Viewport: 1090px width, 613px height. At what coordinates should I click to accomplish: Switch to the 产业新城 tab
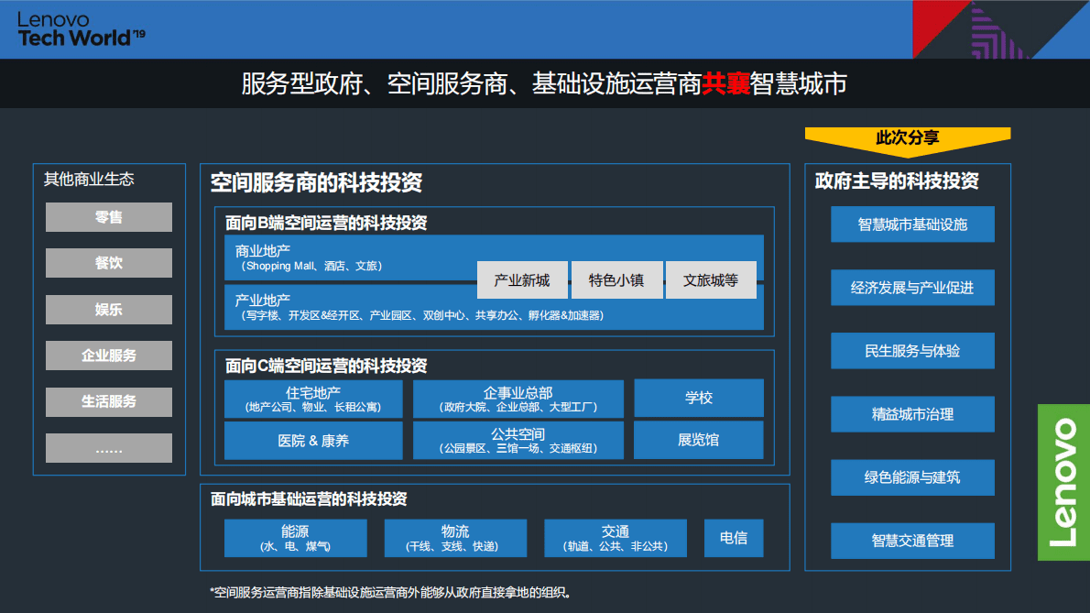click(x=522, y=281)
